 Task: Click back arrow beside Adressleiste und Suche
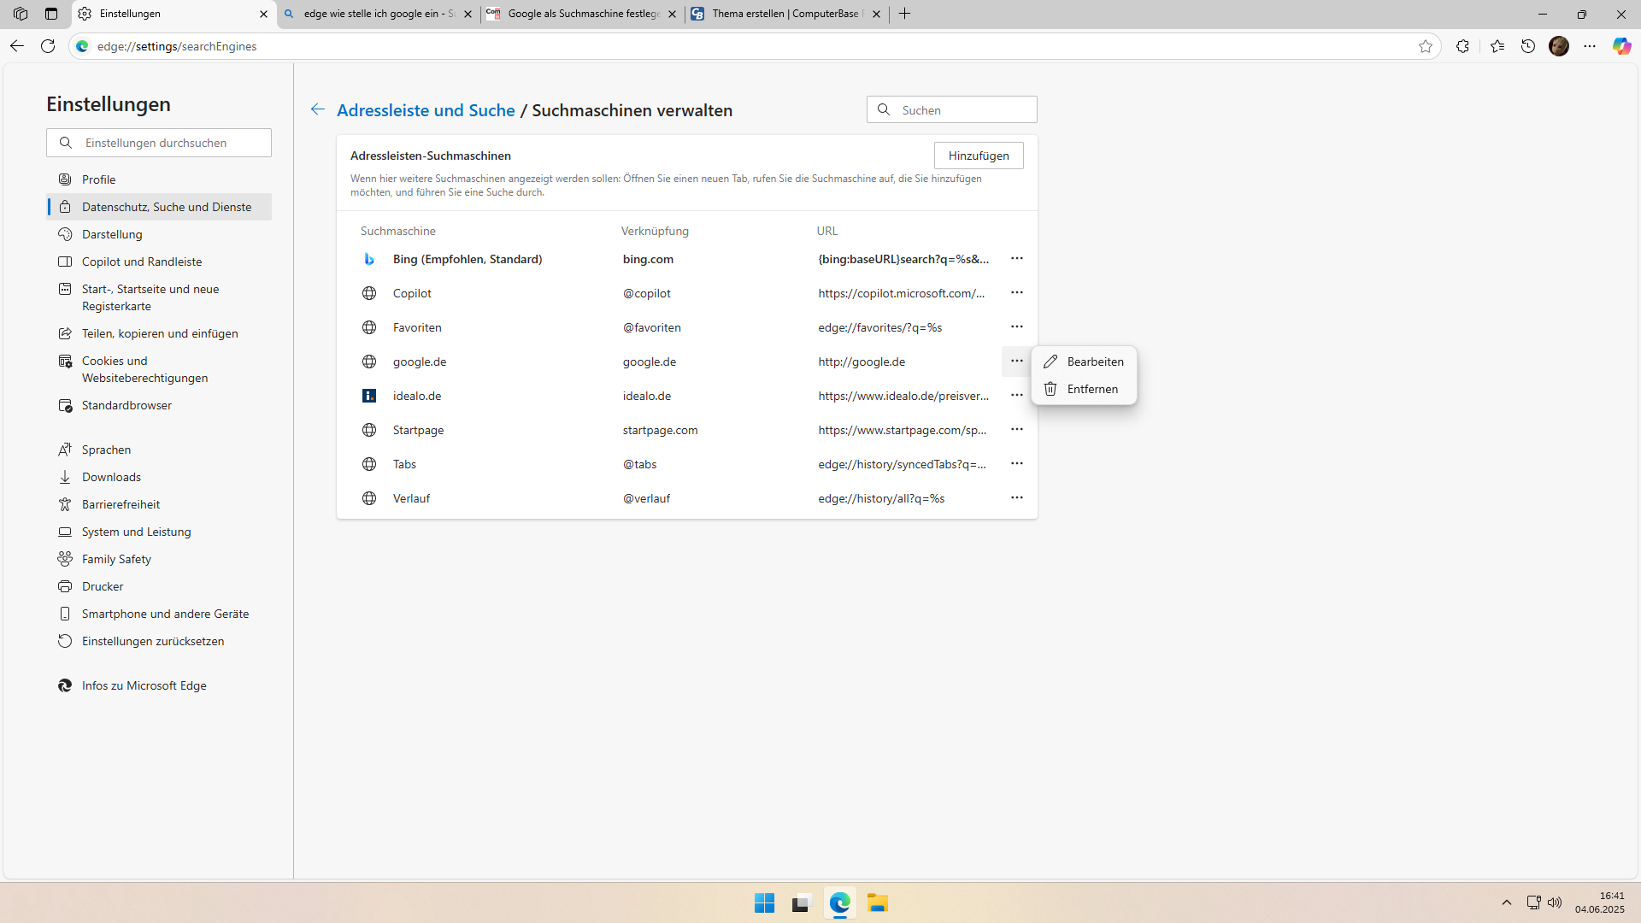point(317,109)
